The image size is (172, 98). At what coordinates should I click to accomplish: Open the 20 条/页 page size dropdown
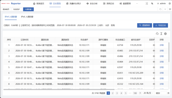149,93
